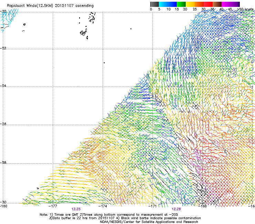Pick the cyan 5–10 knots legend swatch
Screen dimensions: 255x224
pos(163,4)
